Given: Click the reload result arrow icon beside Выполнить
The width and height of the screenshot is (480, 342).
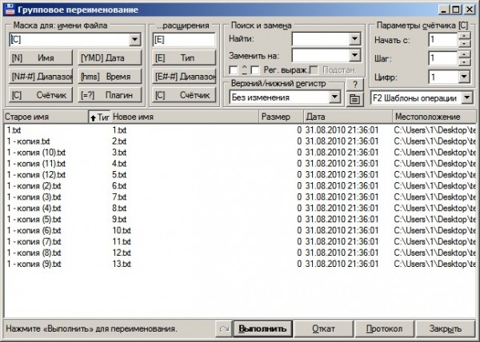Looking at the screenshot, I should click(224, 329).
